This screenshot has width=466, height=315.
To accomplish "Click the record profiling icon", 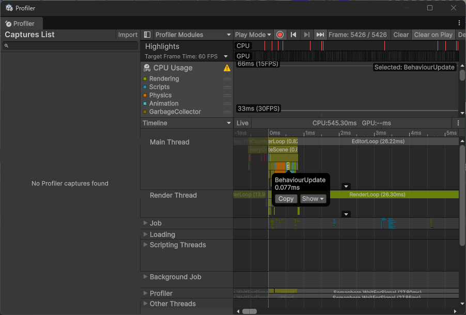I will [x=279, y=35].
